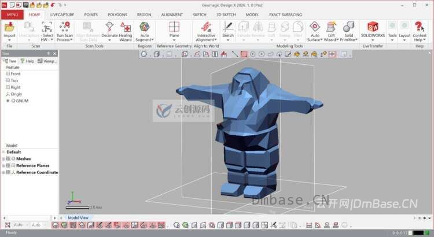The image size is (434, 237).
Task: Switch to the Help panel tab
Action: 27,61
